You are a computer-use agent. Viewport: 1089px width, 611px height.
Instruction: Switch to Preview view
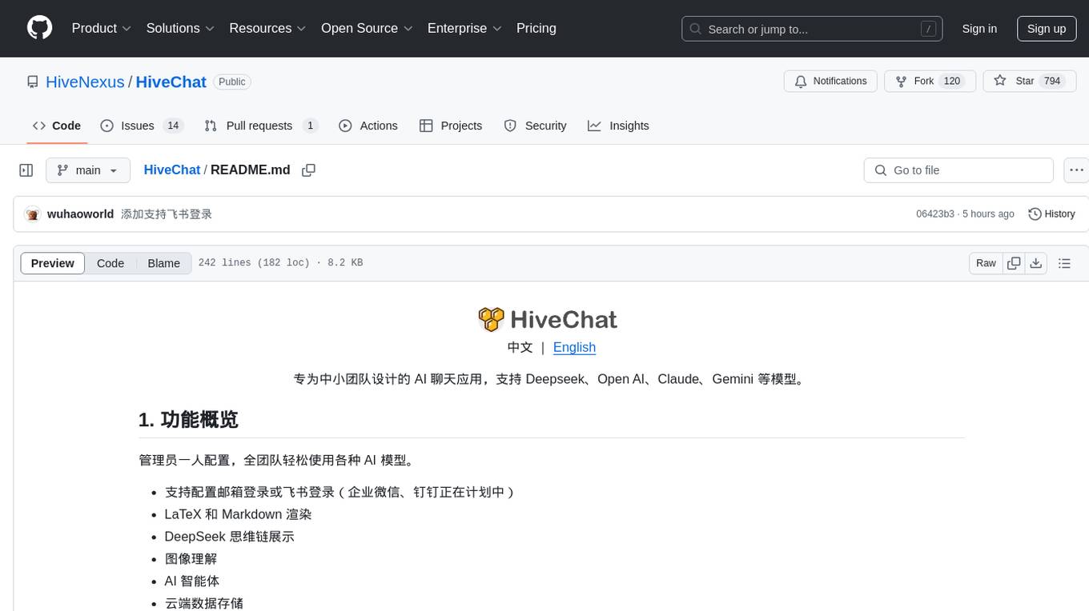coord(53,263)
